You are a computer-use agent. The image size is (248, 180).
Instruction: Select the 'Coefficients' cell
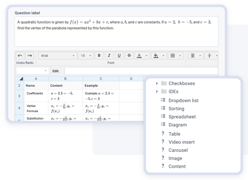pos(36,96)
